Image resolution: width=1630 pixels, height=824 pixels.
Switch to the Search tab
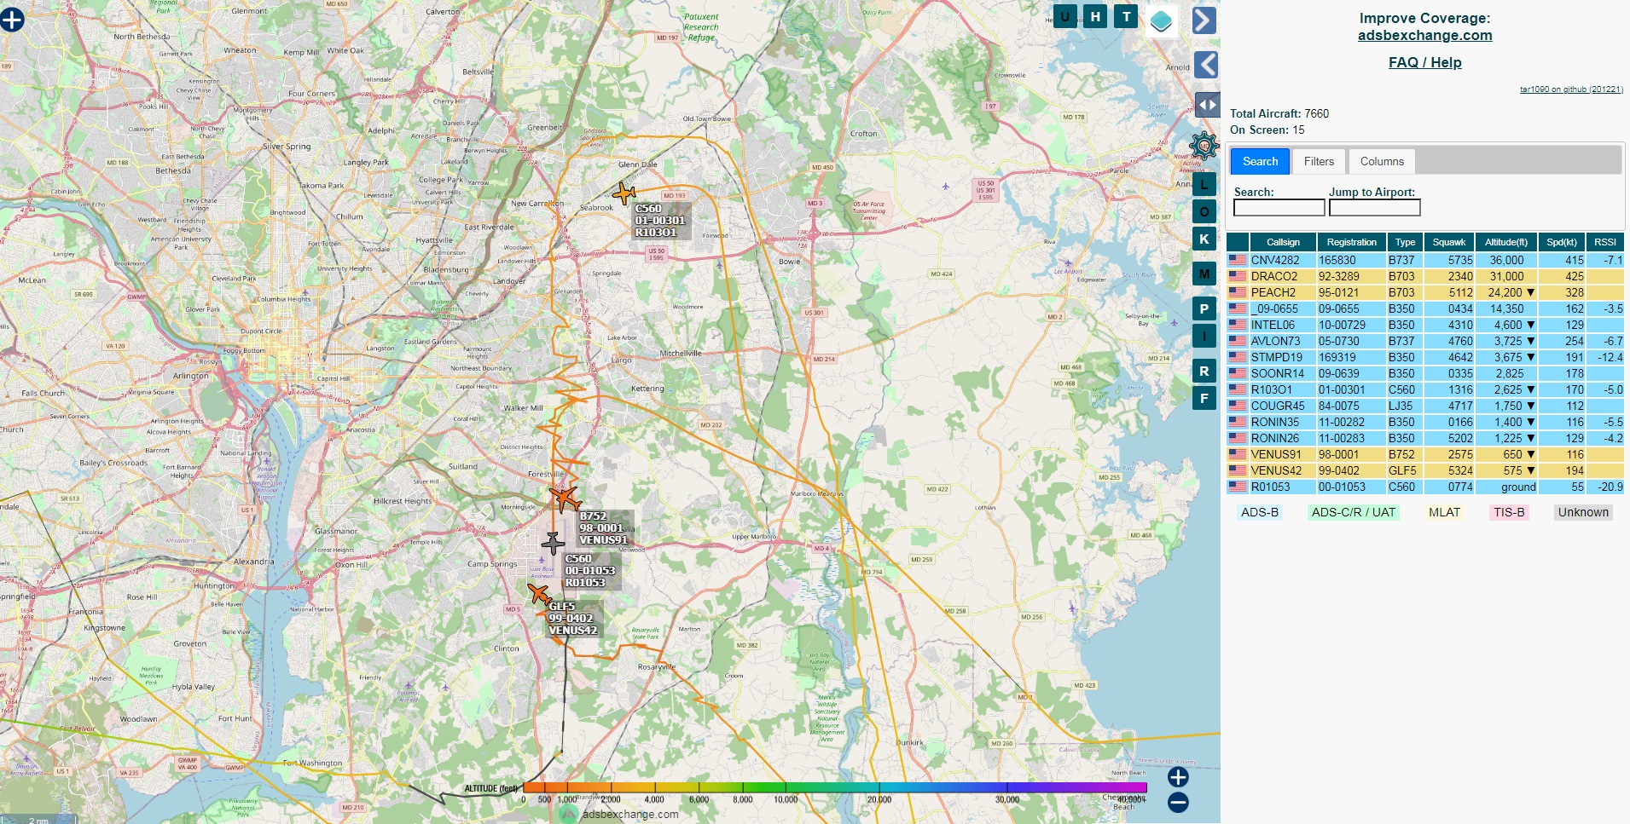coord(1260,161)
